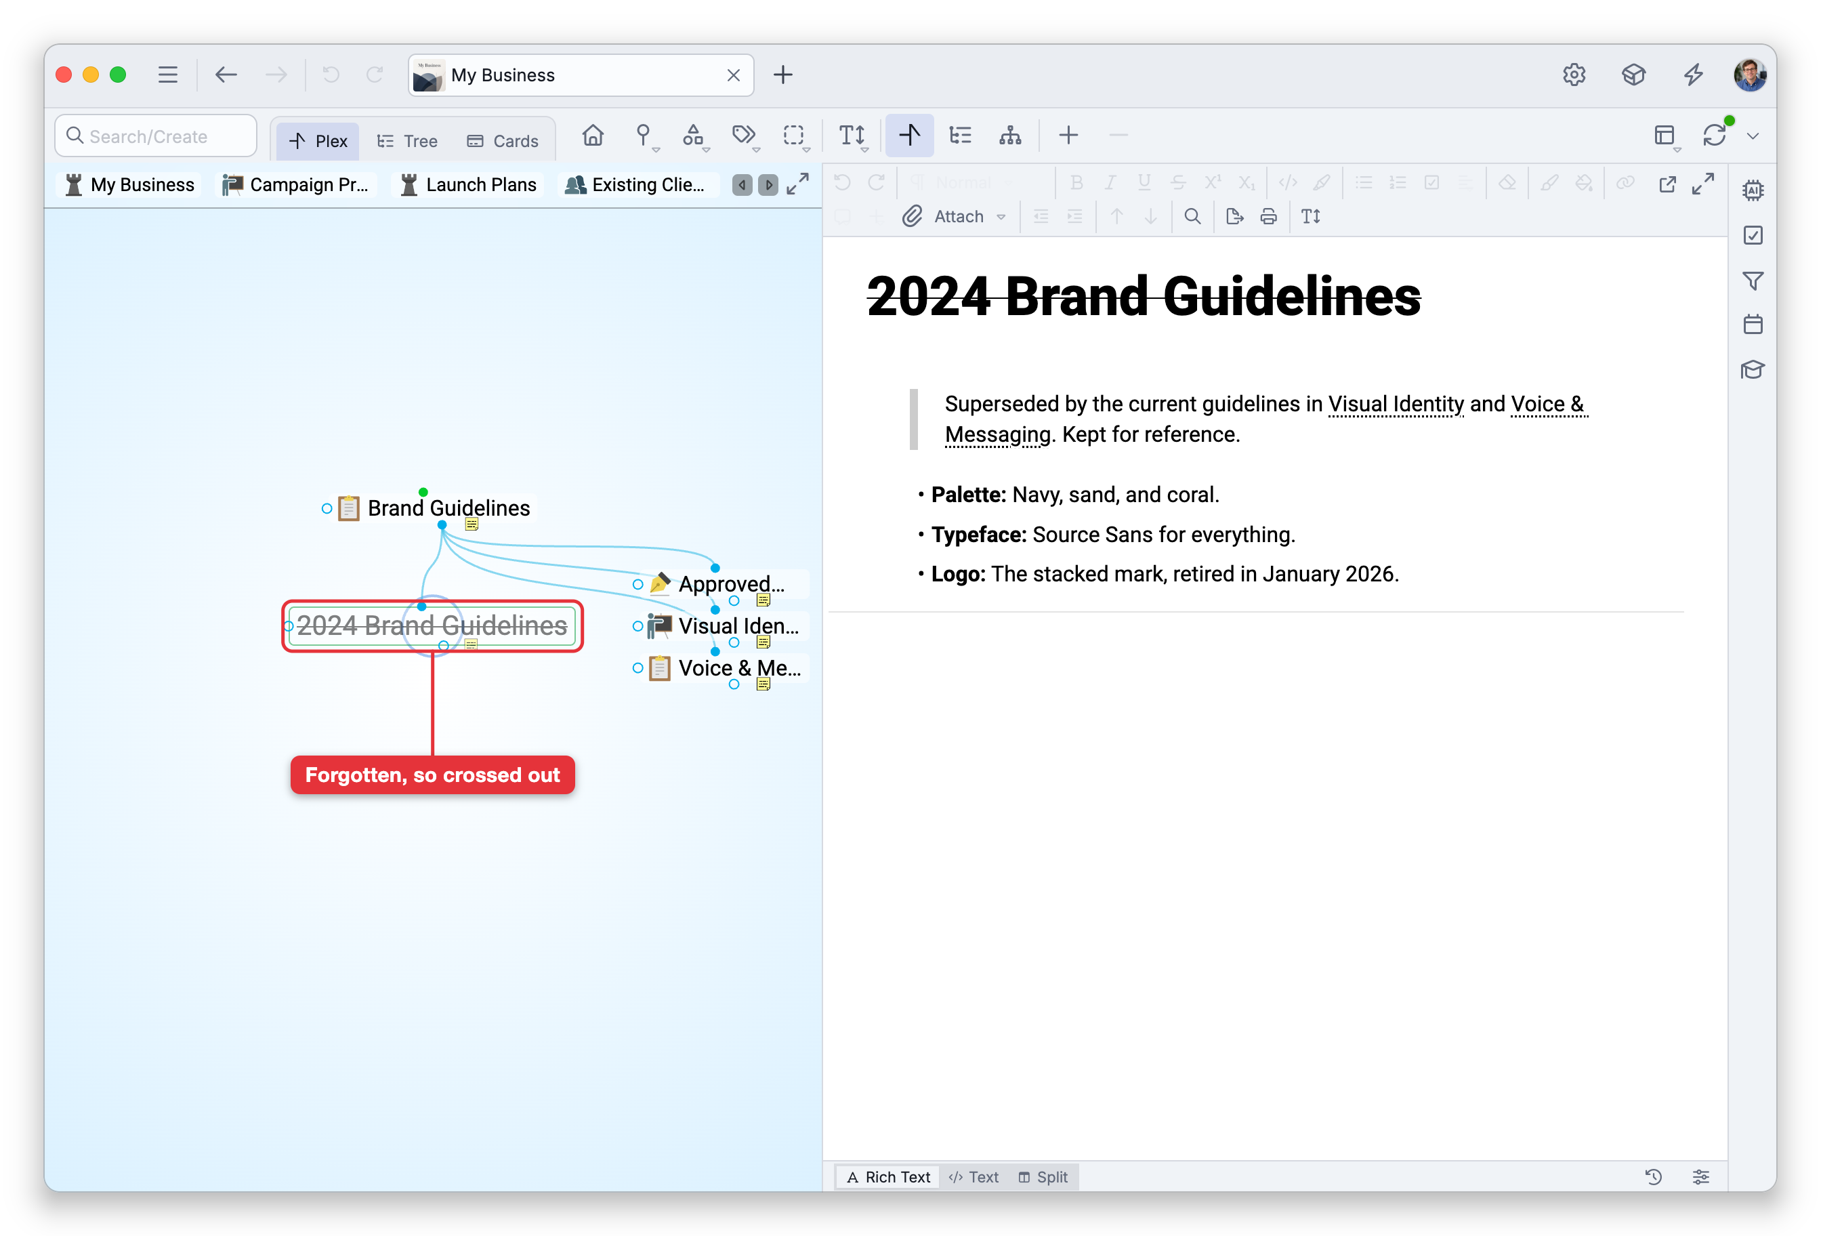Open the pins icon in toolbar
Screen dimensions: 1821x1236
(644, 136)
